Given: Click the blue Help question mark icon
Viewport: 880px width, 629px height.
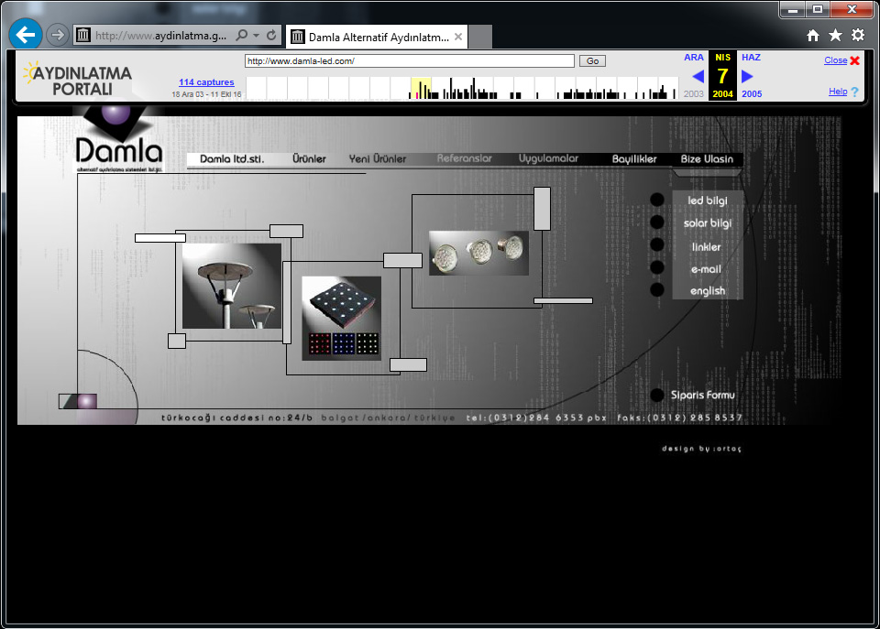Looking at the screenshot, I should [854, 92].
